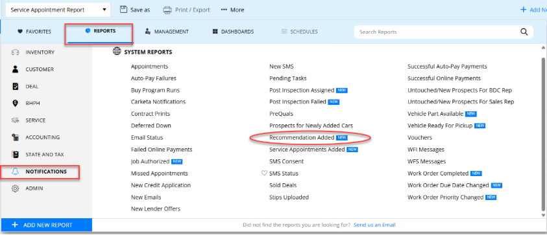Open the Auto-Pay Failures report

154,78
